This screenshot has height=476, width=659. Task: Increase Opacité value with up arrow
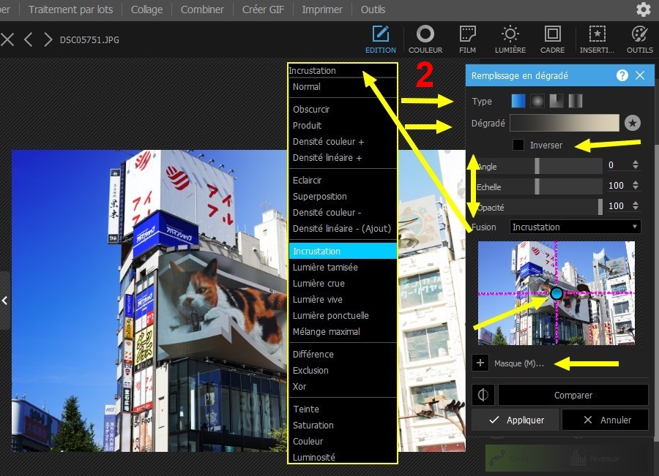point(636,203)
